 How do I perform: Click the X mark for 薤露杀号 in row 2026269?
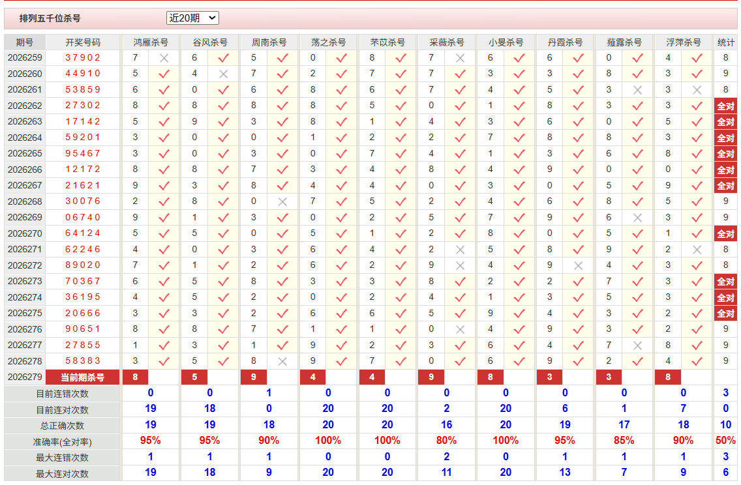(637, 218)
